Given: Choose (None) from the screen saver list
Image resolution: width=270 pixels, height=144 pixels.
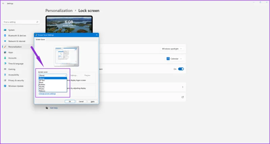Looking at the screenshot, I should pos(53,78).
